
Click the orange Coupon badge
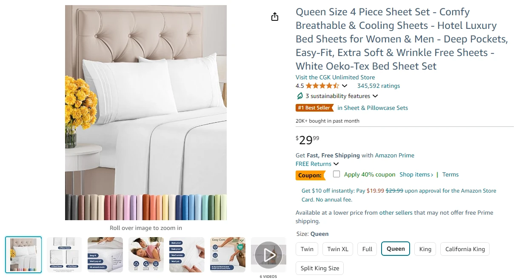click(x=310, y=175)
